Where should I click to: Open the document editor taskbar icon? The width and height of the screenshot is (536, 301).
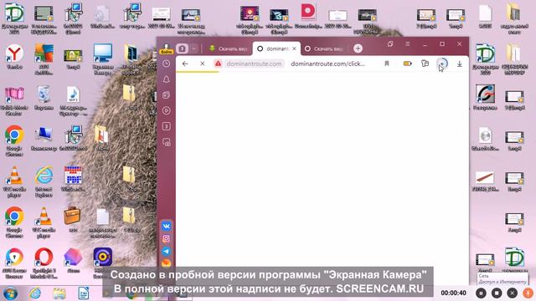84,293
